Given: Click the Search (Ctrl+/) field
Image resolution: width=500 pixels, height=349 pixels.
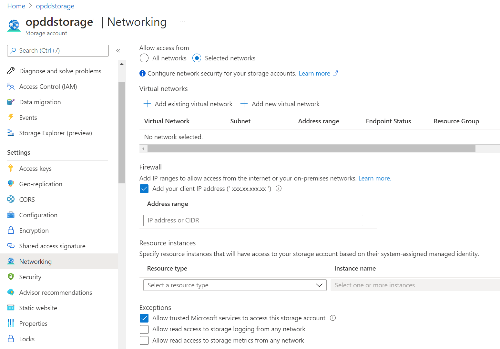Looking at the screenshot, I should 58,51.
